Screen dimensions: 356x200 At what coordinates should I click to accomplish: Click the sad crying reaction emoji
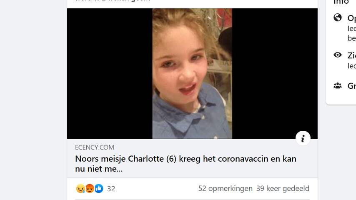pyautogui.click(x=80, y=188)
